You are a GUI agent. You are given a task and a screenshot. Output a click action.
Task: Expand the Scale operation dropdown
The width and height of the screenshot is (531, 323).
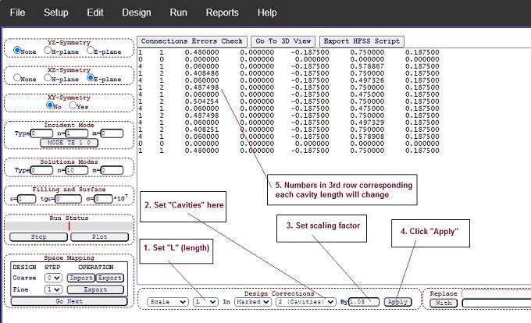[x=166, y=301]
